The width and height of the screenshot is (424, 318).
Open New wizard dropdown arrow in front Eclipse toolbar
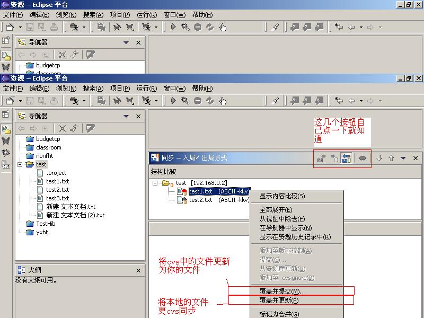[x=20, y=101]
